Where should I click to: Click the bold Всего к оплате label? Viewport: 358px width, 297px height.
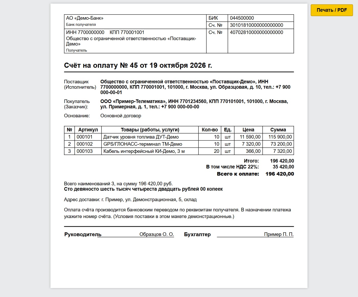pos(238,174)
